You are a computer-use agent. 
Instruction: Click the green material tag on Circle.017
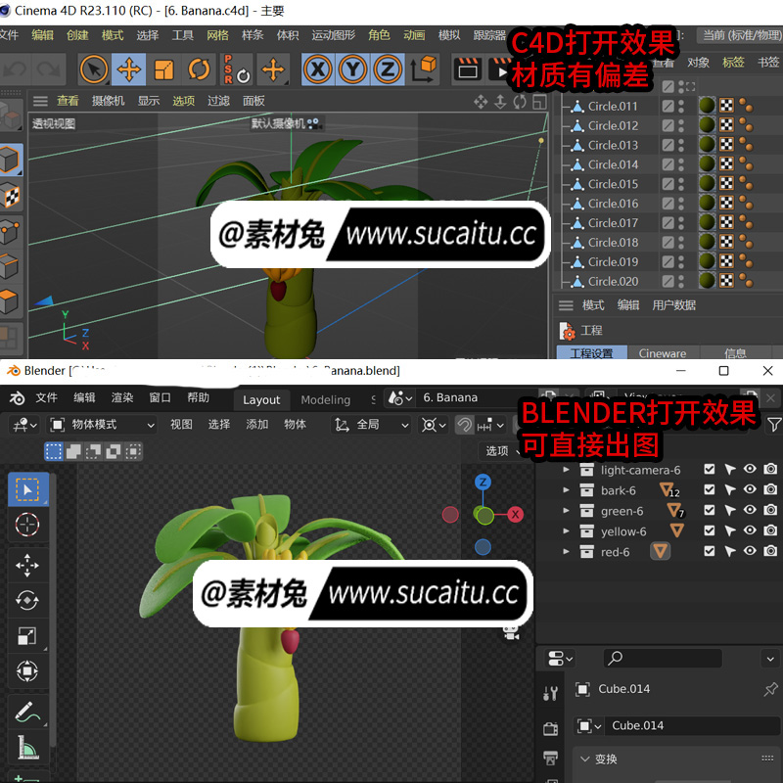point(707,223)
